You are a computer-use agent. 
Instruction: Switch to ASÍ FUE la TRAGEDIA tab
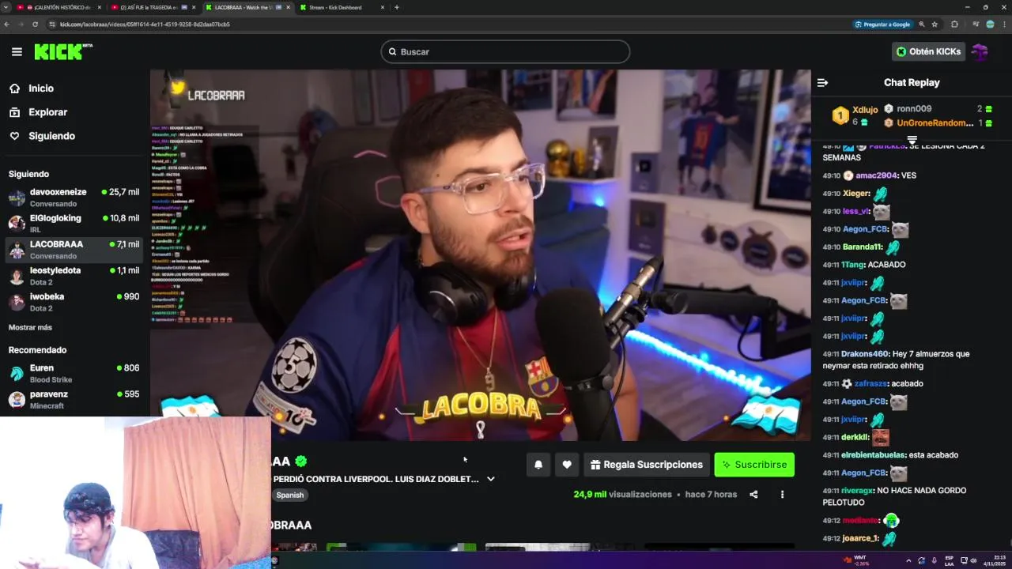(152, 7)
